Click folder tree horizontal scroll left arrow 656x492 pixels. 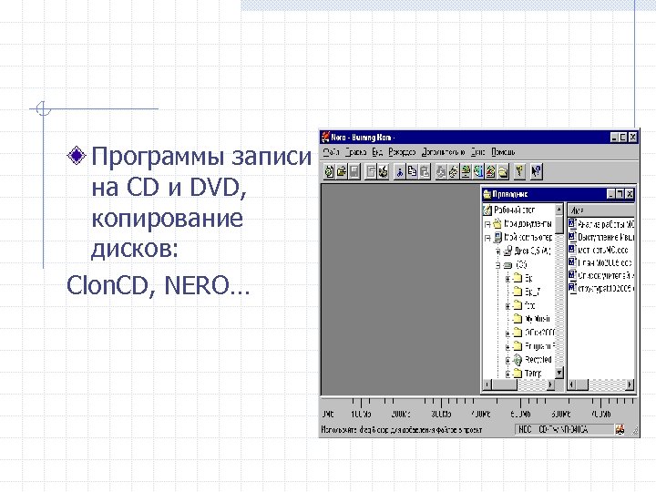(x=487, y=384)
